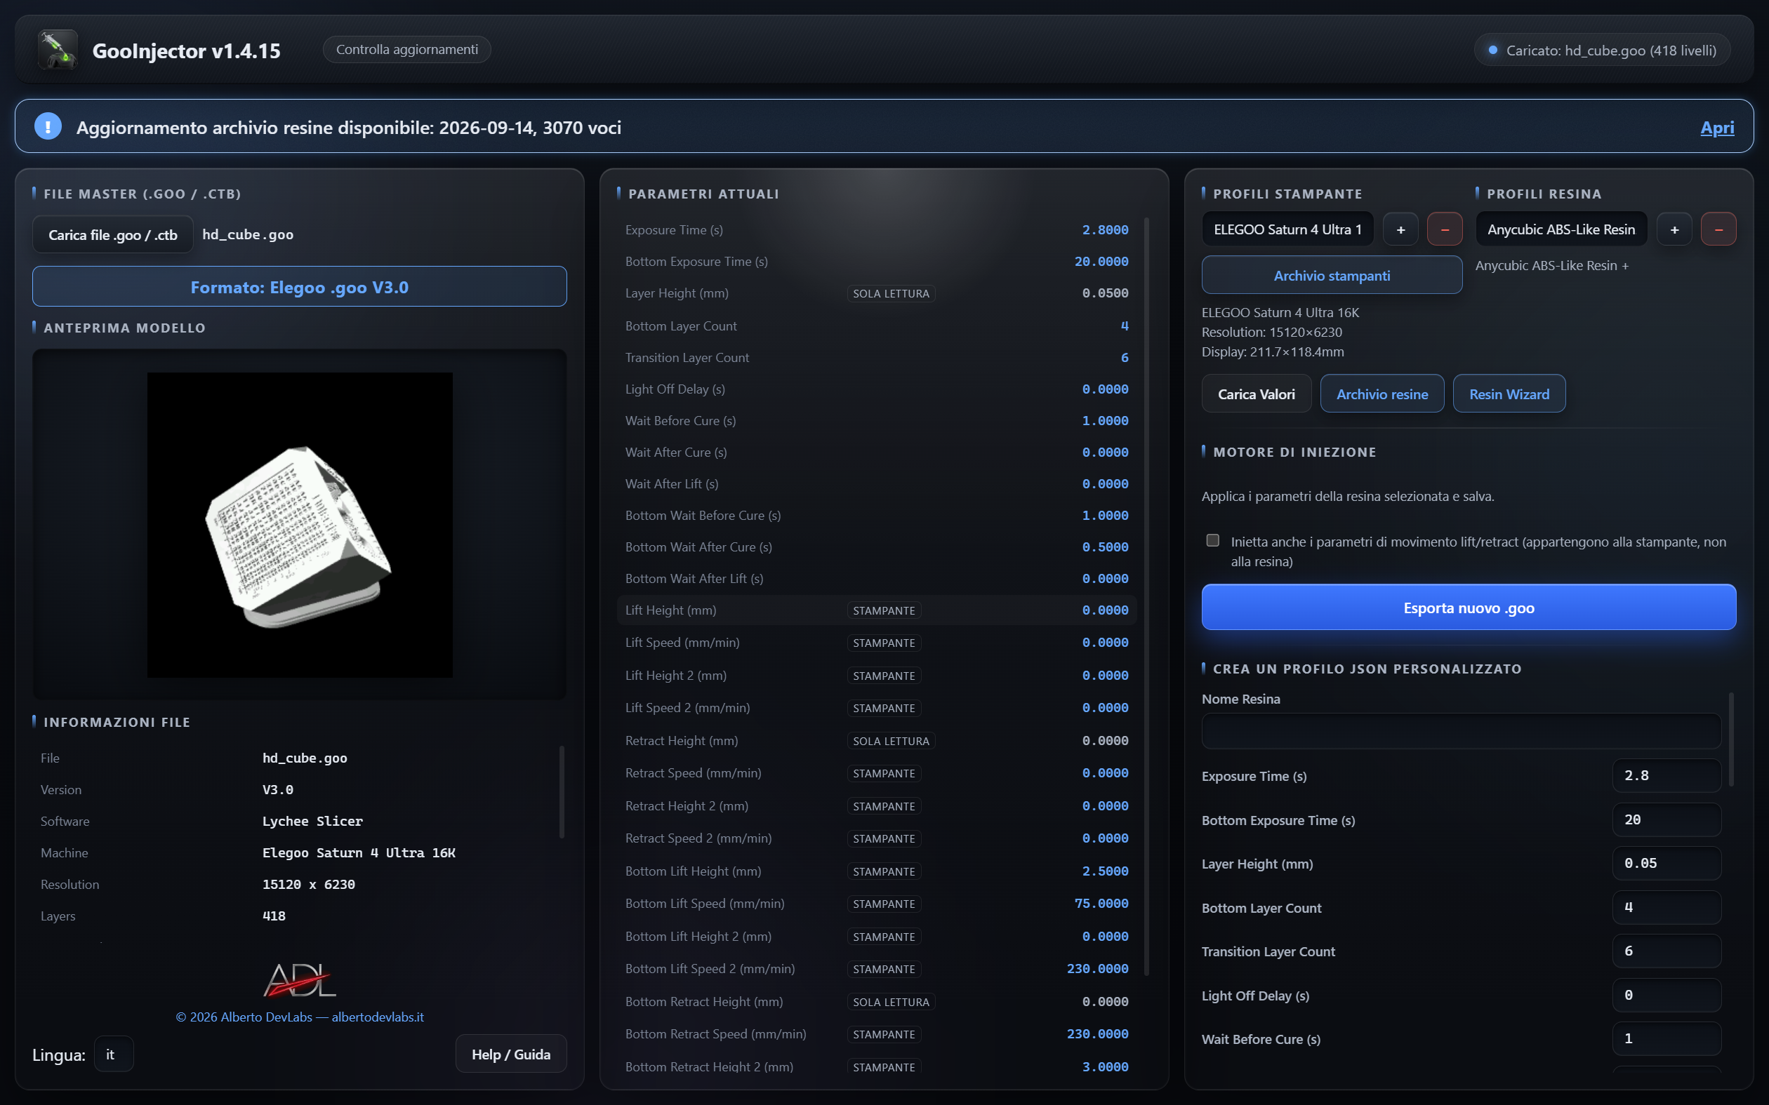1769x1105 pixels.
Task: Click the blue info alert icon
Action: pos(48,126)
